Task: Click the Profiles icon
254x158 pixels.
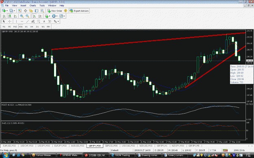Action: coord(11,11)
